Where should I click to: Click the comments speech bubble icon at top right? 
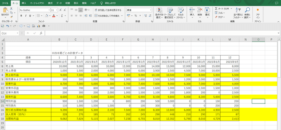tap(277, 3)
